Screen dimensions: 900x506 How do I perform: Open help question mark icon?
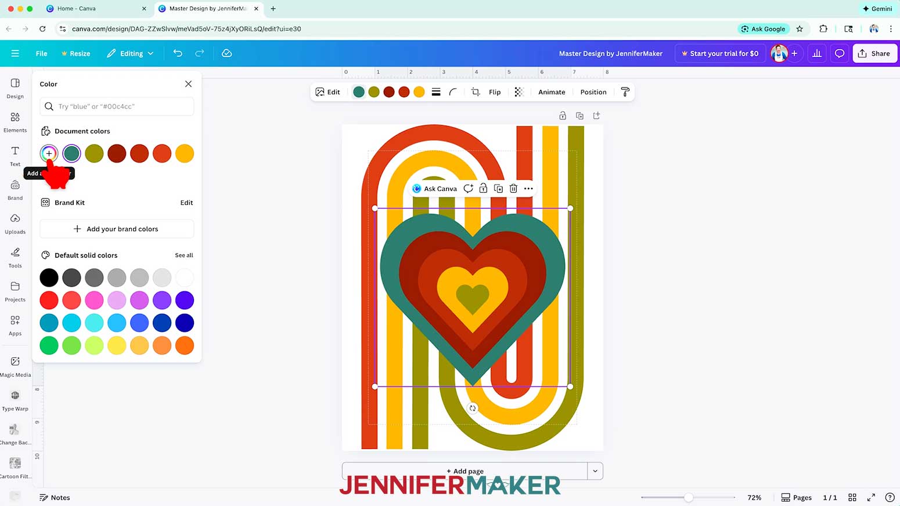pos(890,497)
